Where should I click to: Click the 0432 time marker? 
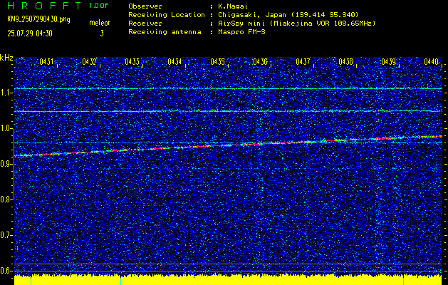click(89, 61)
